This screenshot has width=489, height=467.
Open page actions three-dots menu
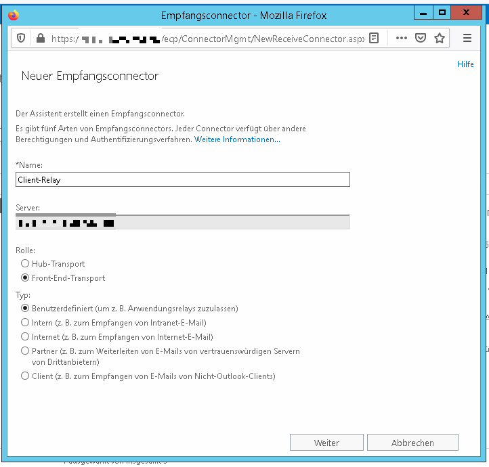tap(402, 39)
